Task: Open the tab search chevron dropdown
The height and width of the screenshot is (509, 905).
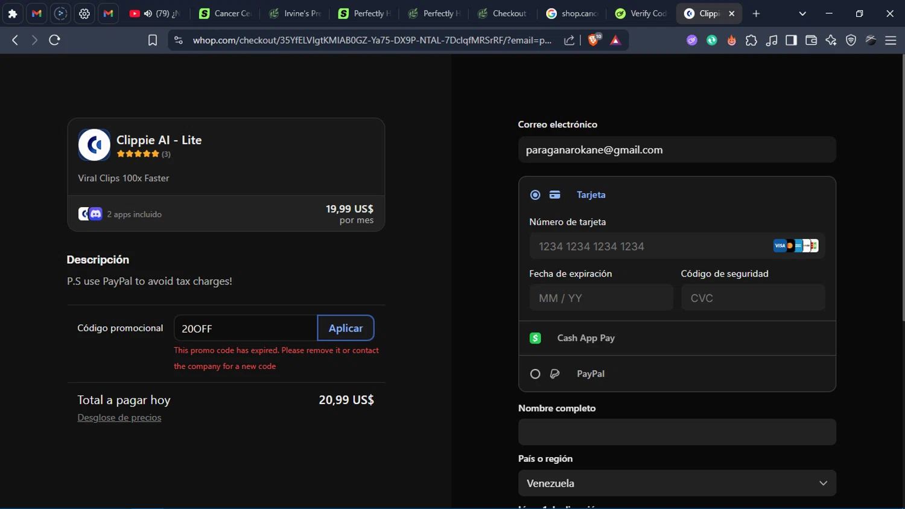Action: [x=802, y=13]
